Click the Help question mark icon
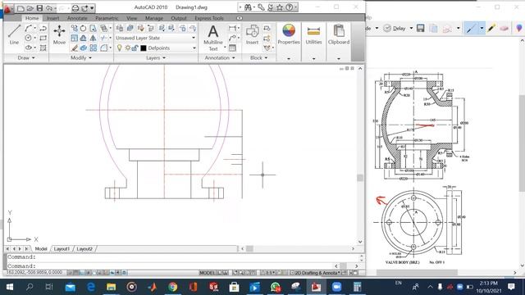This screenshot has height=295, width=525. [290, 7]
